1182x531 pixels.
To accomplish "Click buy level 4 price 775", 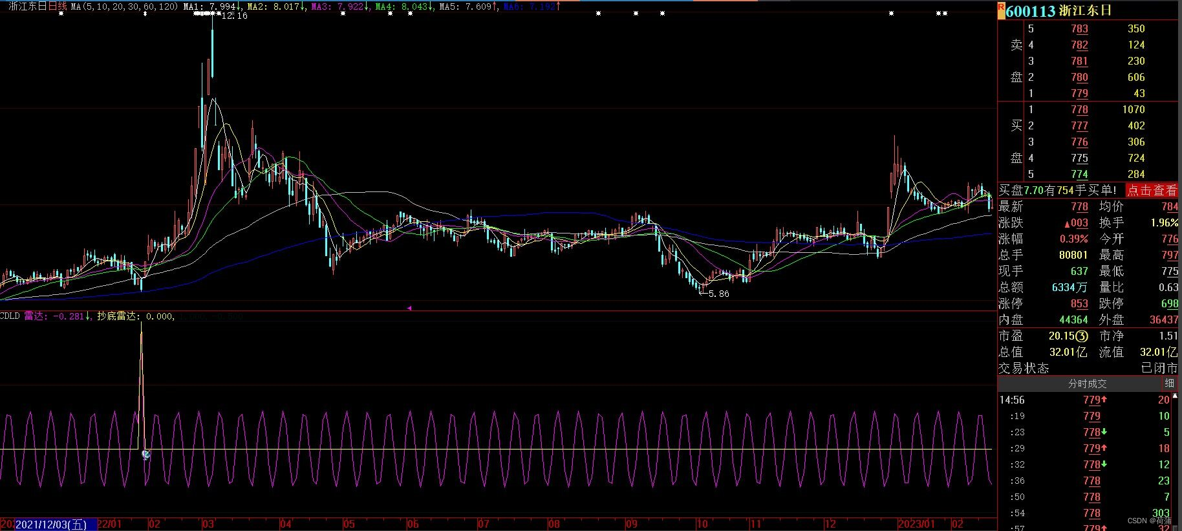I will [1079, 158].
